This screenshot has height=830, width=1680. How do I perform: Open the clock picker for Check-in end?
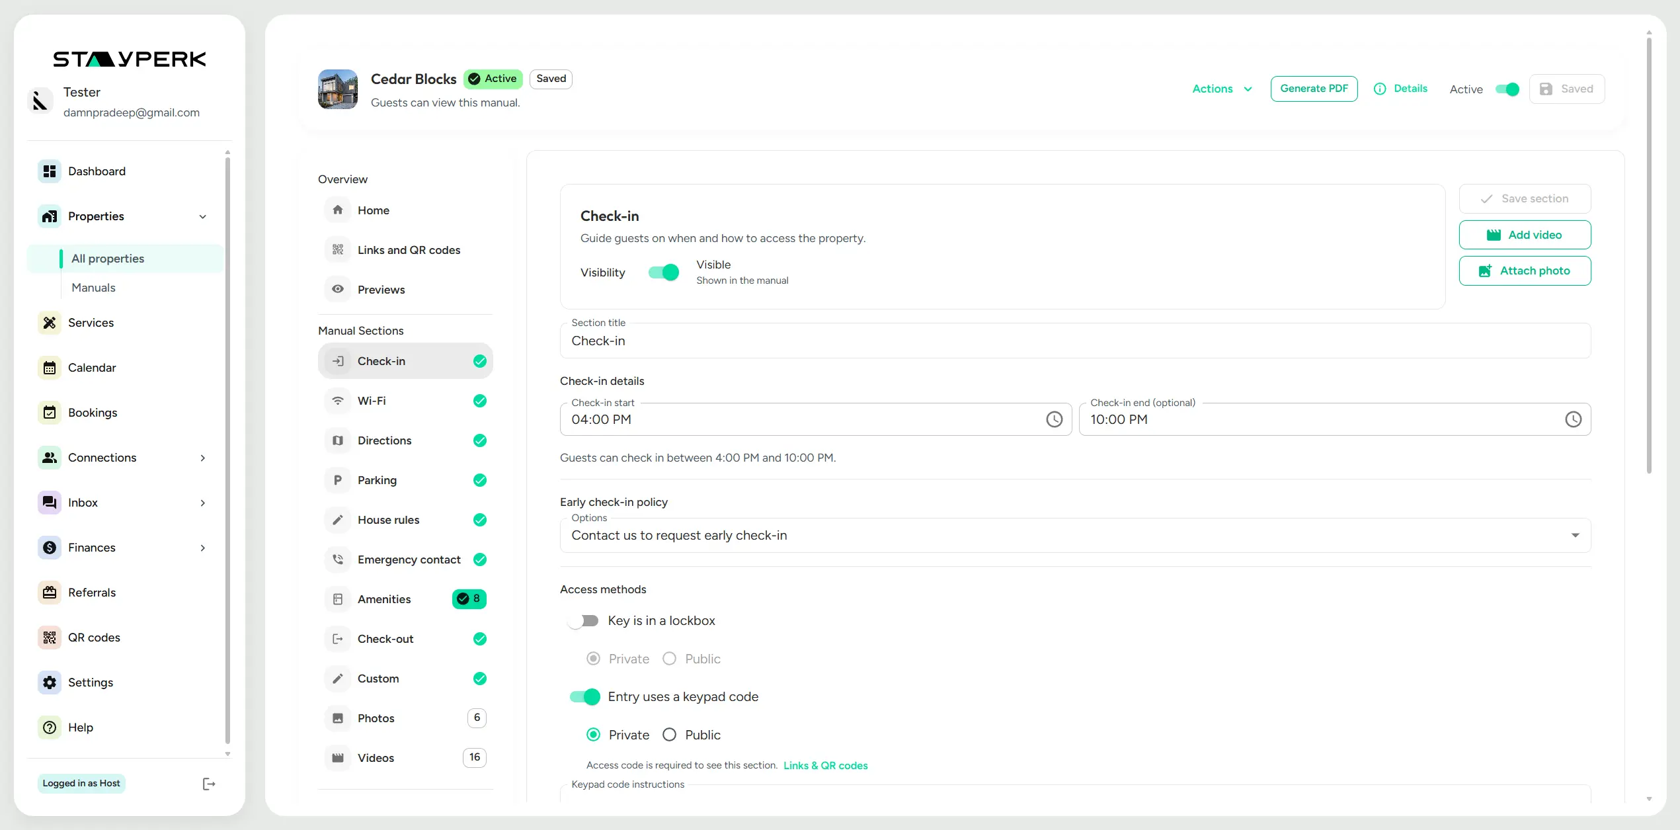(1574, 419)
